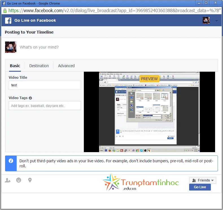Screen dimensions: 223x210
Task: Open the Destination tab
Action: tap(39, 66)
